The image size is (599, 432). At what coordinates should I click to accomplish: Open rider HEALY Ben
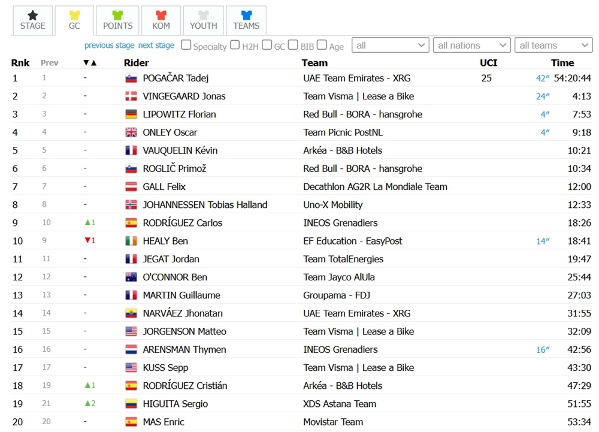165,241
